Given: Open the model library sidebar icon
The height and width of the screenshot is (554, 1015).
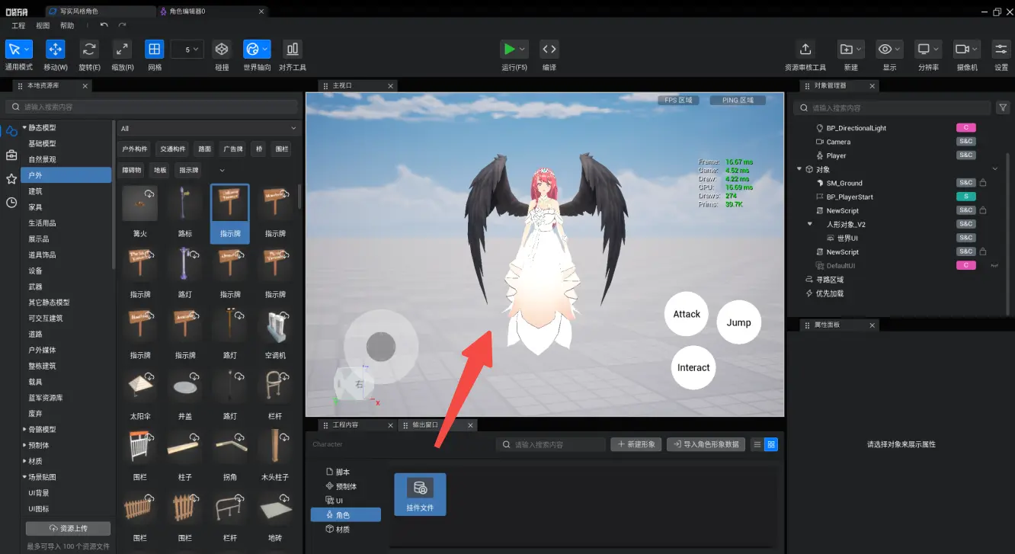Looking at the screenshot, I should pyautogui.click(x=11, y=132).
